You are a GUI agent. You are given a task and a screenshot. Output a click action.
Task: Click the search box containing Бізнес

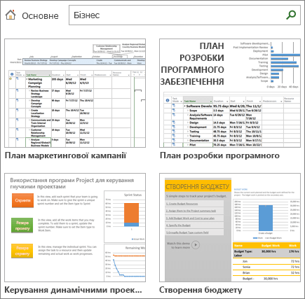184,15
